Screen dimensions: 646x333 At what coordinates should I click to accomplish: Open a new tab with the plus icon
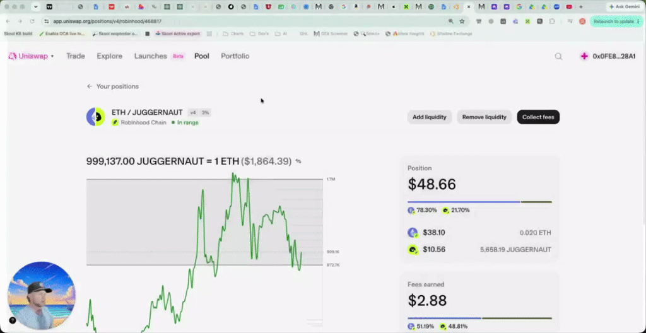[581, 6]
